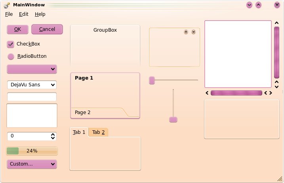Viewport: 284px width, 183px height.
Task: Select the RadioButton option
Action: [x=11, y=57]
